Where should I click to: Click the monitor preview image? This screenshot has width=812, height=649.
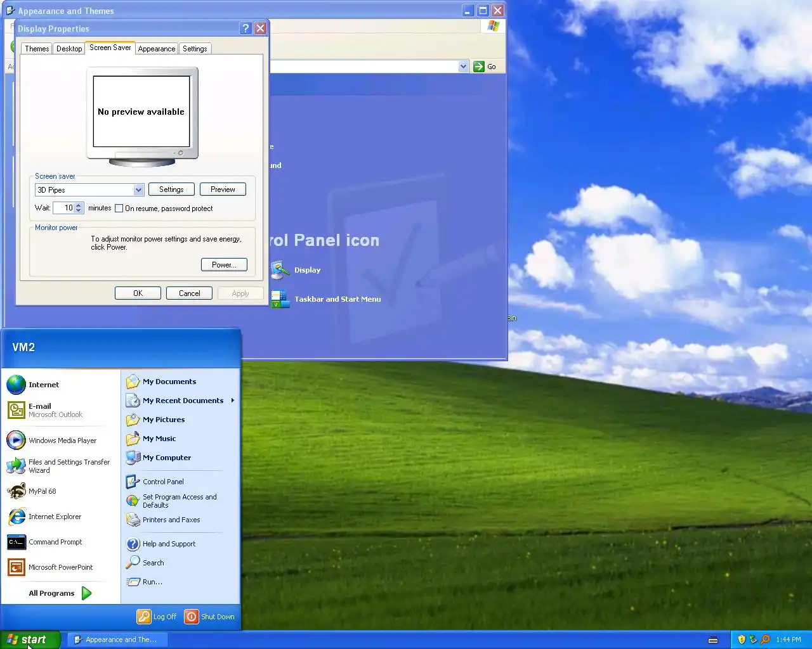(x=142, y=117)
